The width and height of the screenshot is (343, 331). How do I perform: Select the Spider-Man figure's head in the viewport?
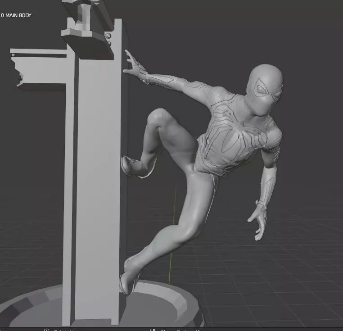coord(265,90)
